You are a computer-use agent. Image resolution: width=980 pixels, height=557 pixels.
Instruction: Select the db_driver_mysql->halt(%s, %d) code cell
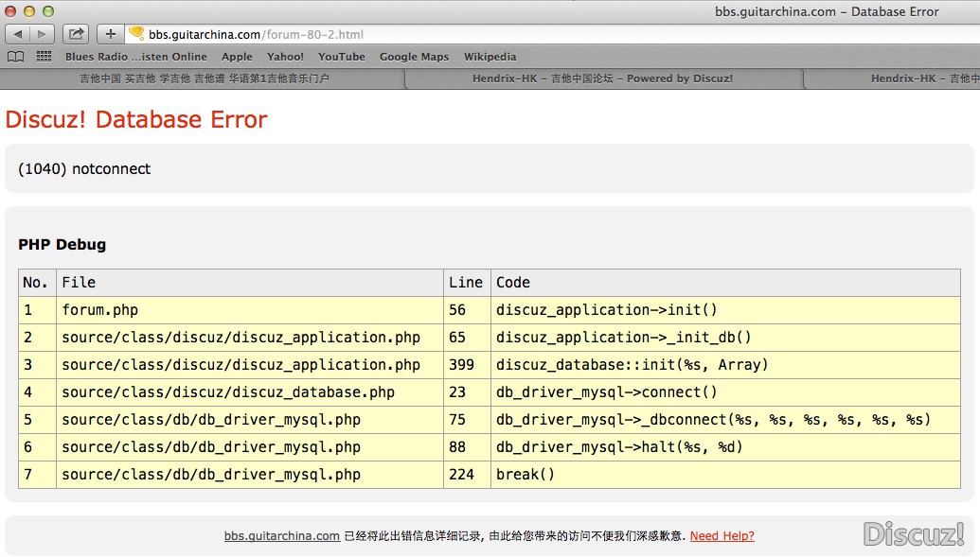(x=725, y=447)
